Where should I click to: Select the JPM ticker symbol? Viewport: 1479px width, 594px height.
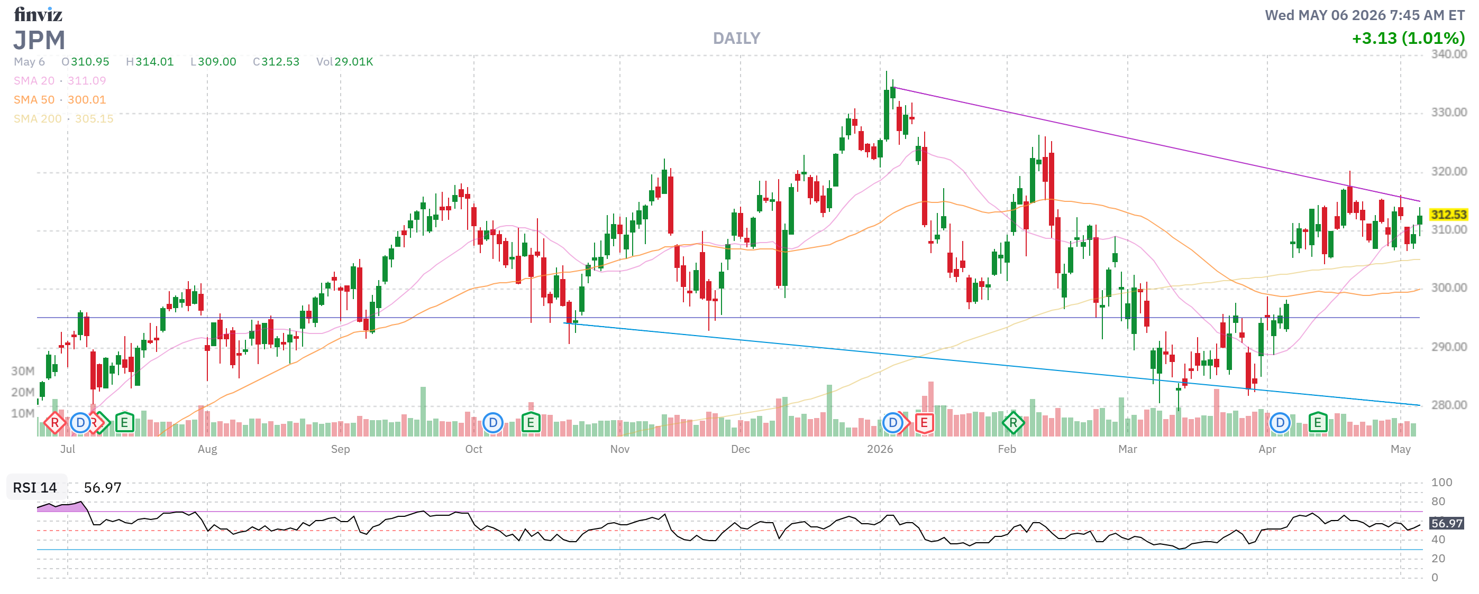pos(39,40)
